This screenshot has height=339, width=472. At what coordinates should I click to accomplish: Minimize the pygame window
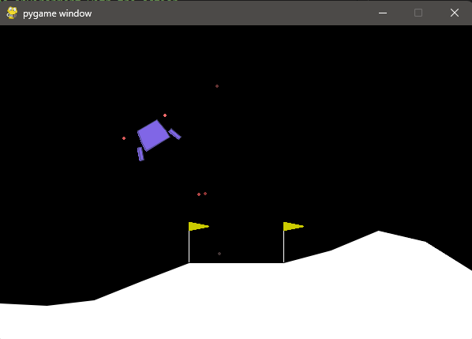click(x=383, y=13)
